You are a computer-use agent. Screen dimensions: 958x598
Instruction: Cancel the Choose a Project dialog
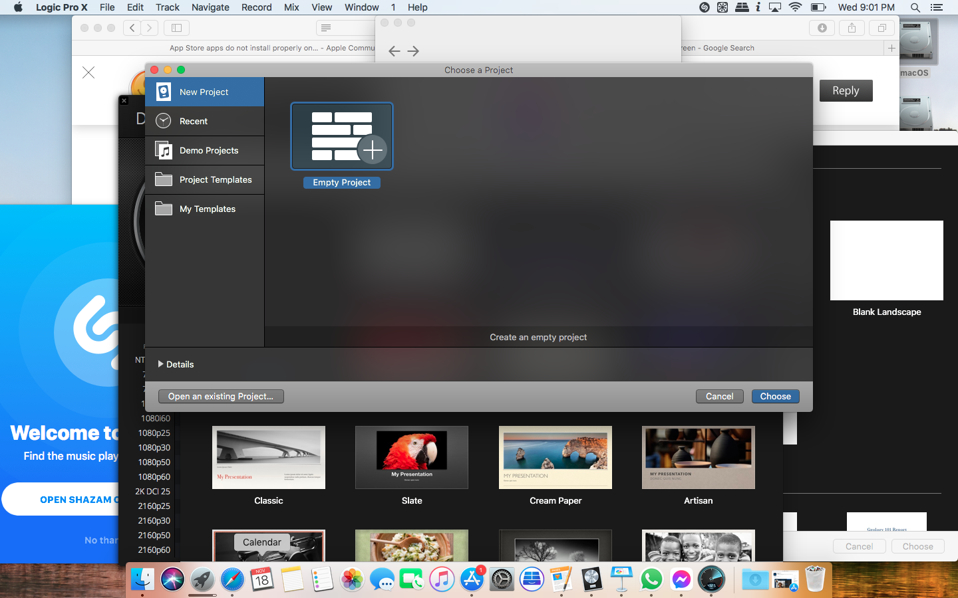(719, 396)
